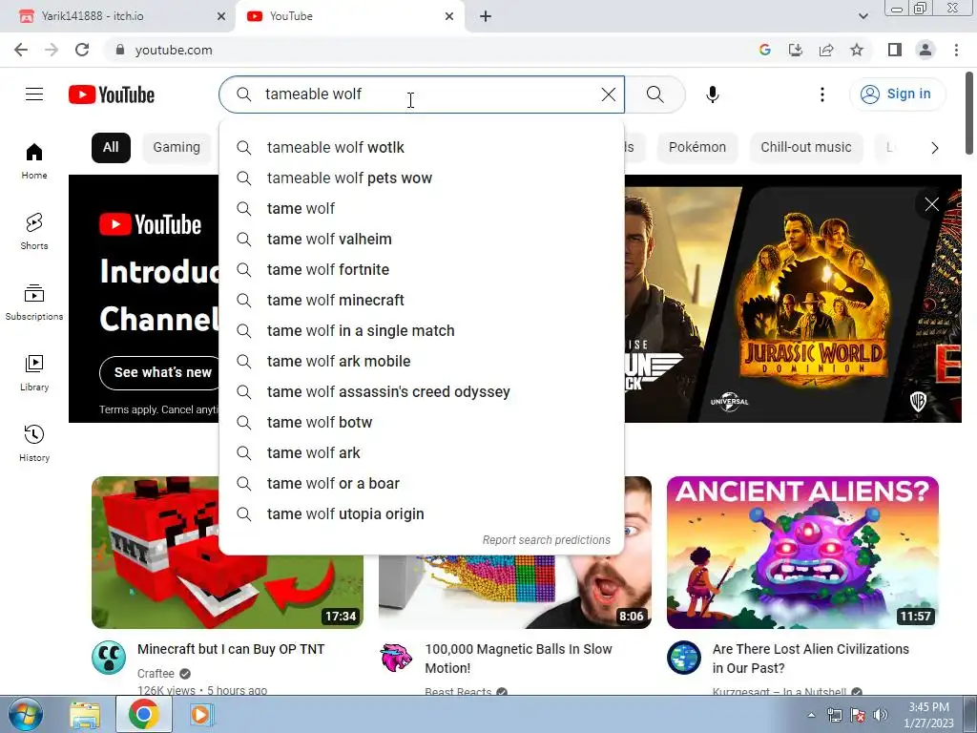Screen dimensions: 977x733
Task: Click the See what's new button
Action: click(161, 373)
